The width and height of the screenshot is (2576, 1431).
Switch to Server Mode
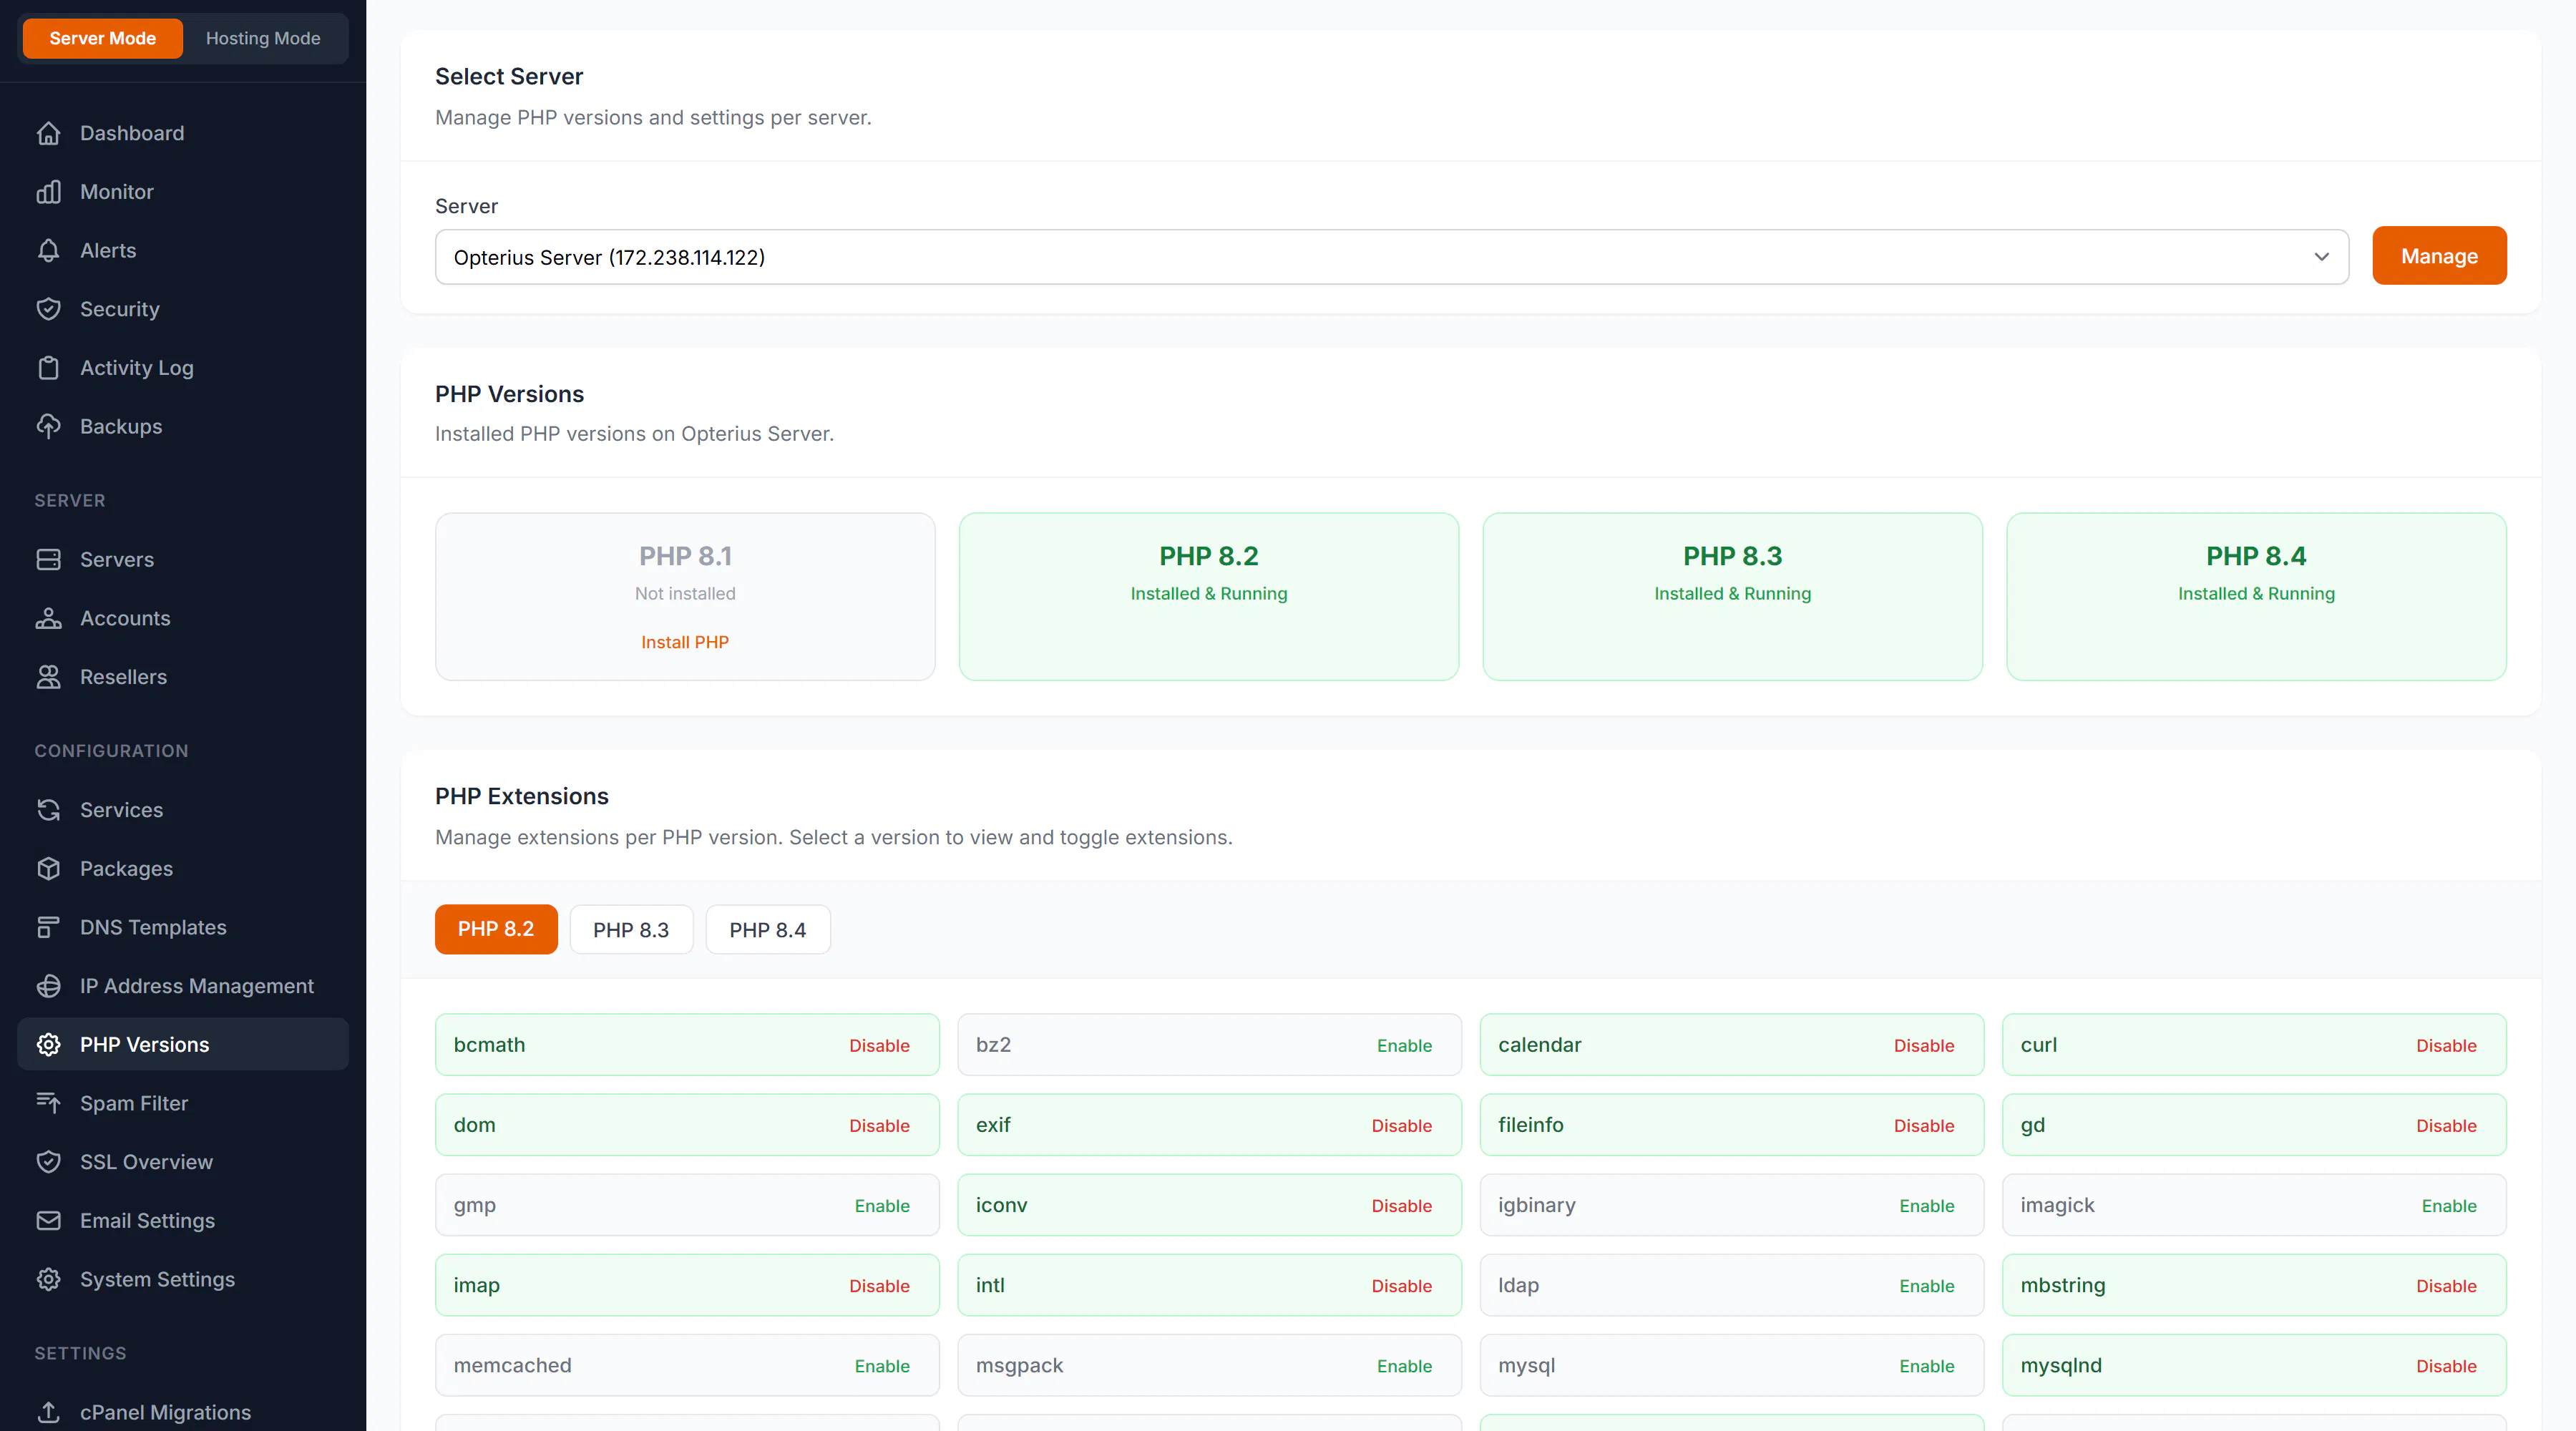tap(102, 38)
